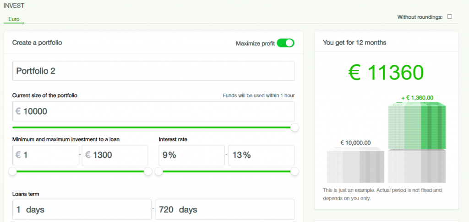Click the 9% minimum interest rate field
469x222 pixels.
coord(191,155)
